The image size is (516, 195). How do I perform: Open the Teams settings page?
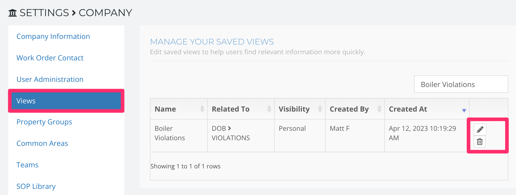tap(27, 165)
